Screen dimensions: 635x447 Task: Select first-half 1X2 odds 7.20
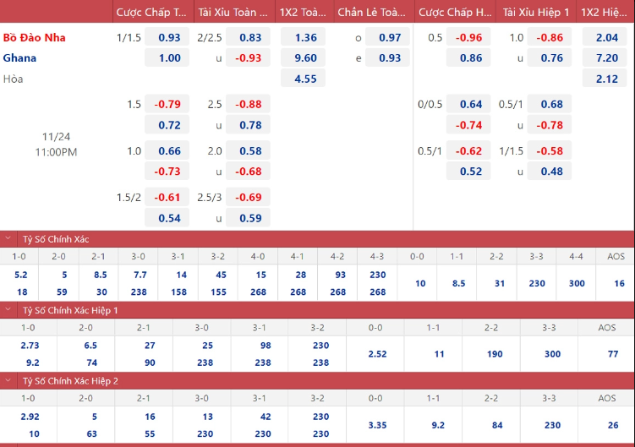click(x=605, y=58)
